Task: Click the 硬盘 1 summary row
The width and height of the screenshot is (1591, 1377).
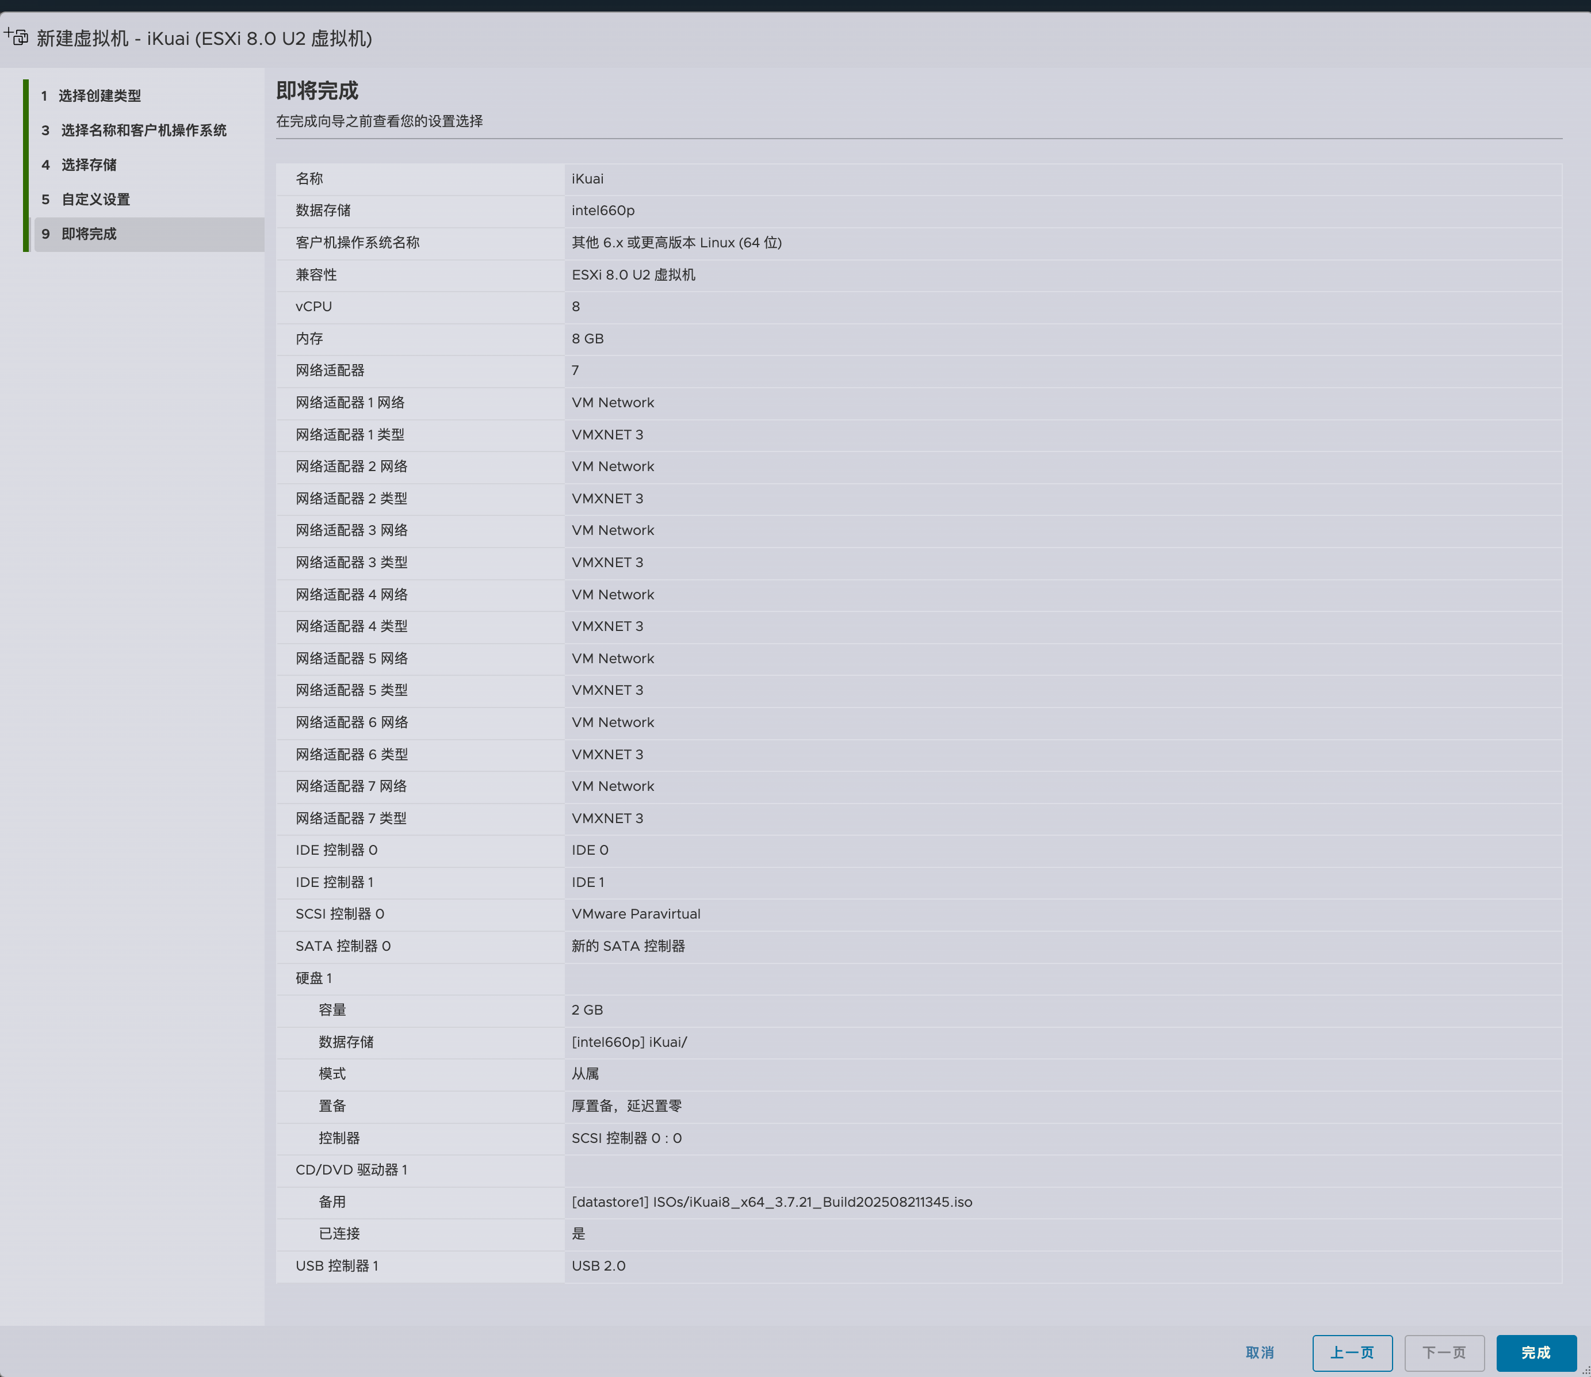Action: point(313,978)
